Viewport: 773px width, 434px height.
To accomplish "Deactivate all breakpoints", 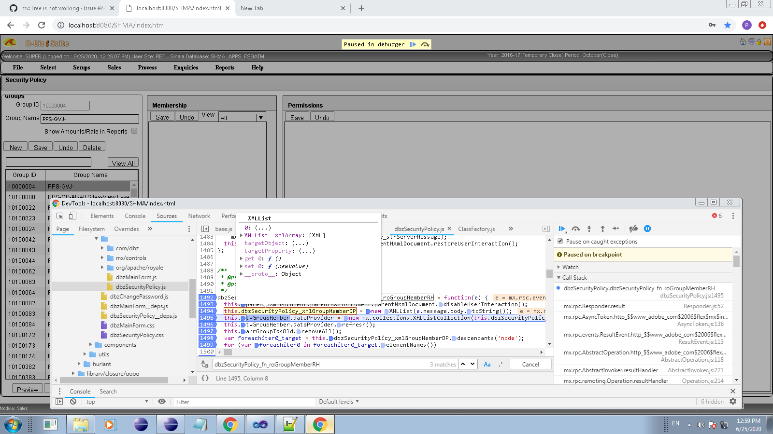I will click(x=634, y=229).
